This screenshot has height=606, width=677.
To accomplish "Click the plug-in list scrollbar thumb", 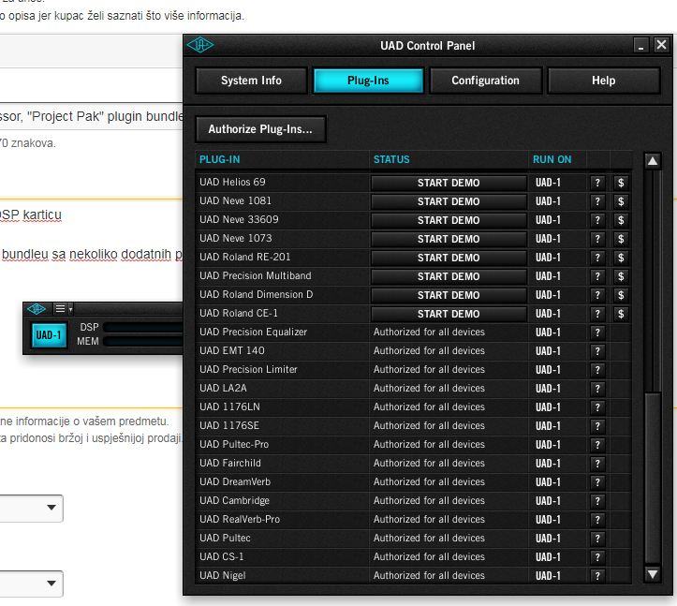I will [x=653, y=478].
